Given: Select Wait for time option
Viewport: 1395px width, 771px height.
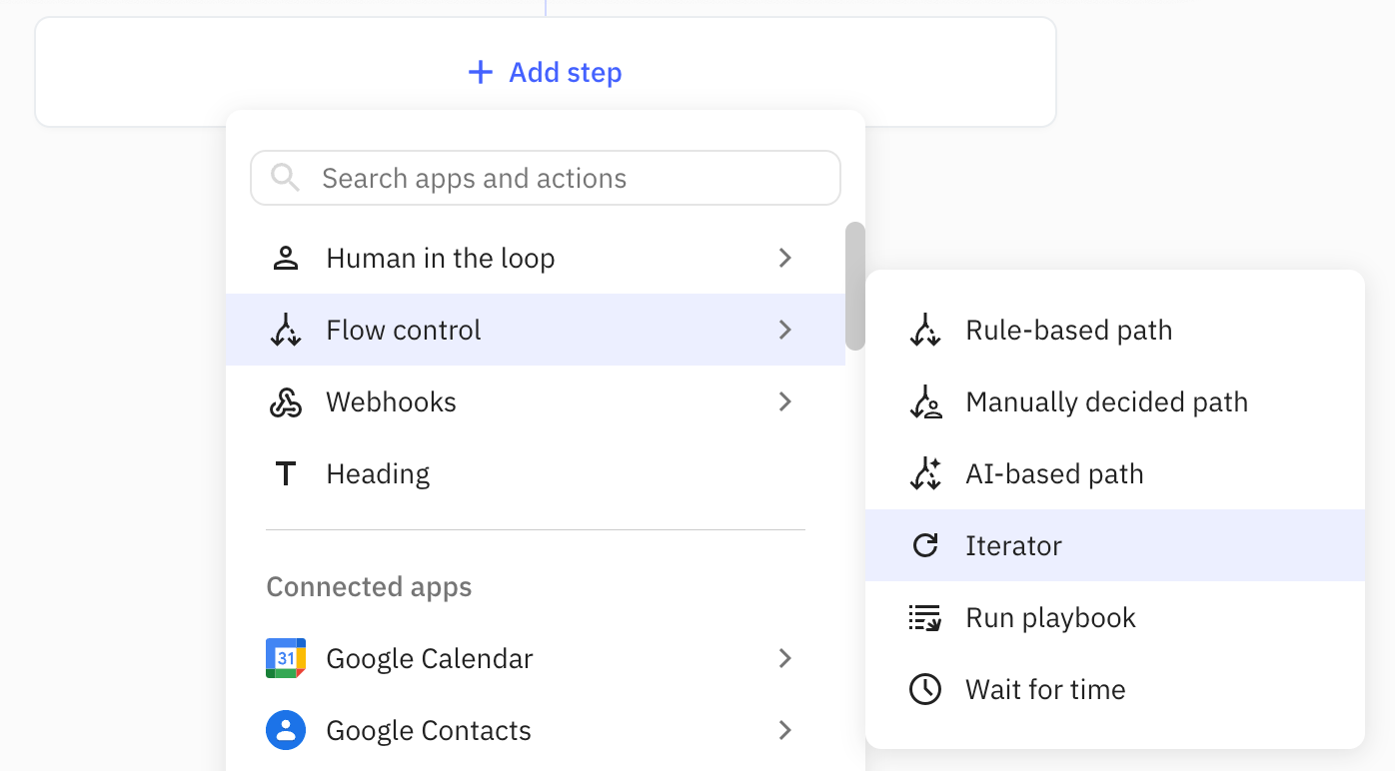Looking at the screenshot, I should (1115, 689).
